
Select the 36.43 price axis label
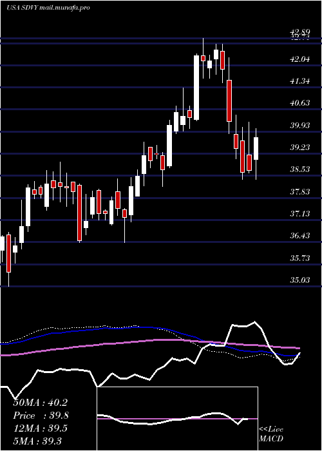coord(300,236)
